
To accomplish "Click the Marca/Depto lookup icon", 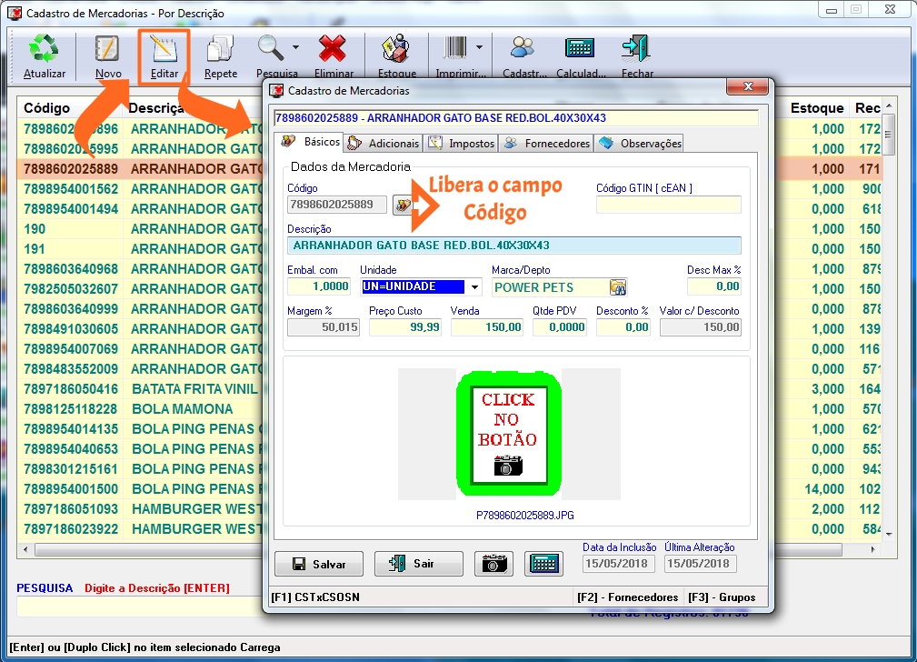I will 618,286.
